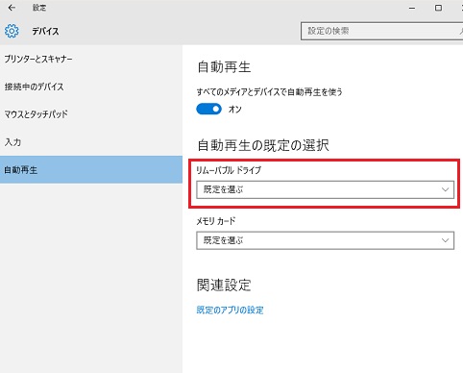Open the メモリ カード default dropdown
The image size is (463, 373).
tap(325, 240)
